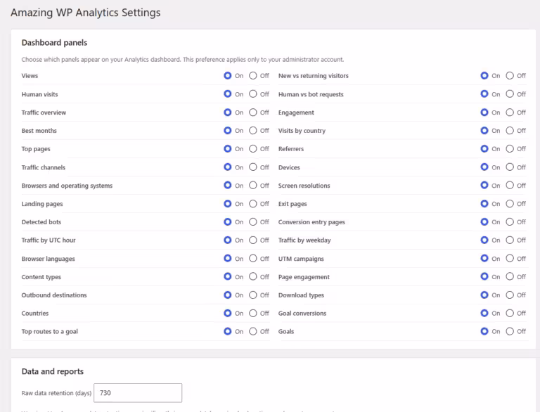Click the Data and reports heading
The image size is (540, 412).
coord(52,371)
